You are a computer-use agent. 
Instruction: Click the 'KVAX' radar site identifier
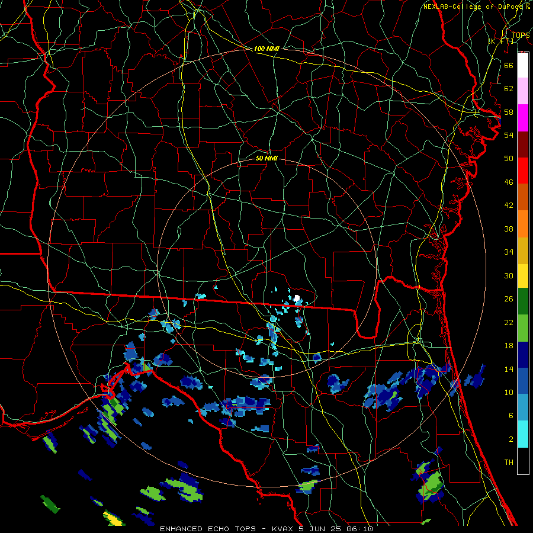pos(284,529)
